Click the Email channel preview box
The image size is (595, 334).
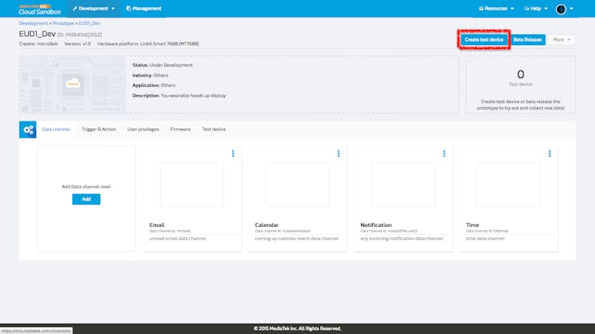click(x=192, y=184)
